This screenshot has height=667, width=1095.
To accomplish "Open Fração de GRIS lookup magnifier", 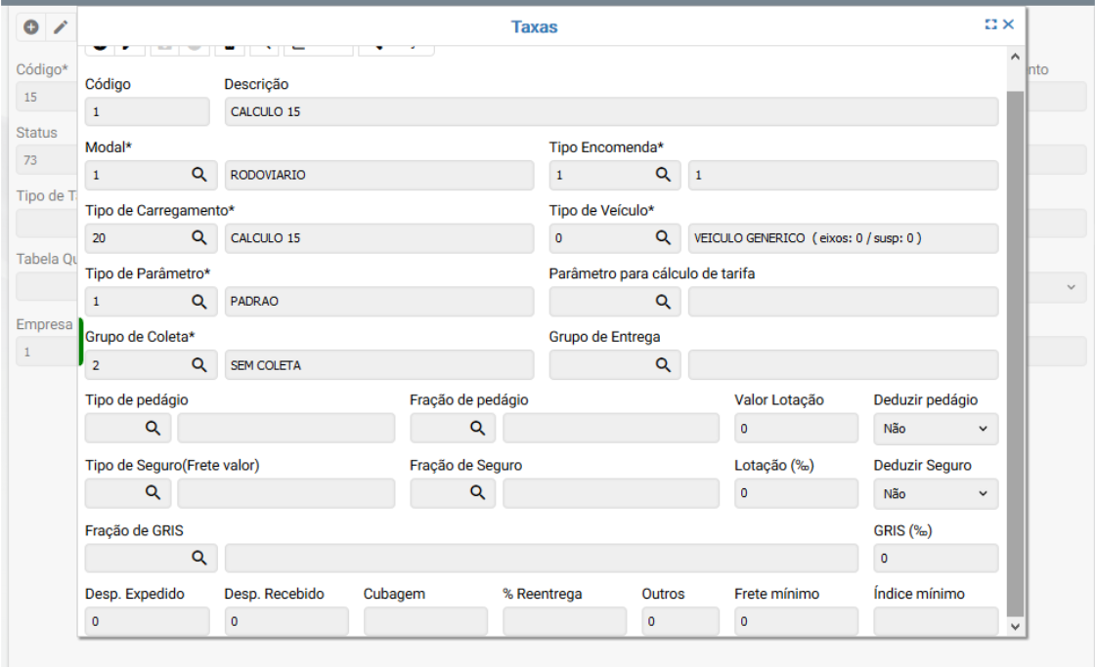I will (x=198, y=558).
